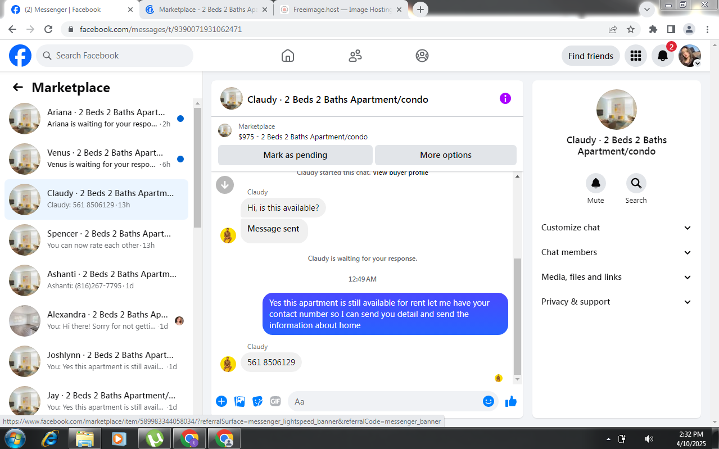Click the jump-to-latest down arrow in chat

coord(225,184)
